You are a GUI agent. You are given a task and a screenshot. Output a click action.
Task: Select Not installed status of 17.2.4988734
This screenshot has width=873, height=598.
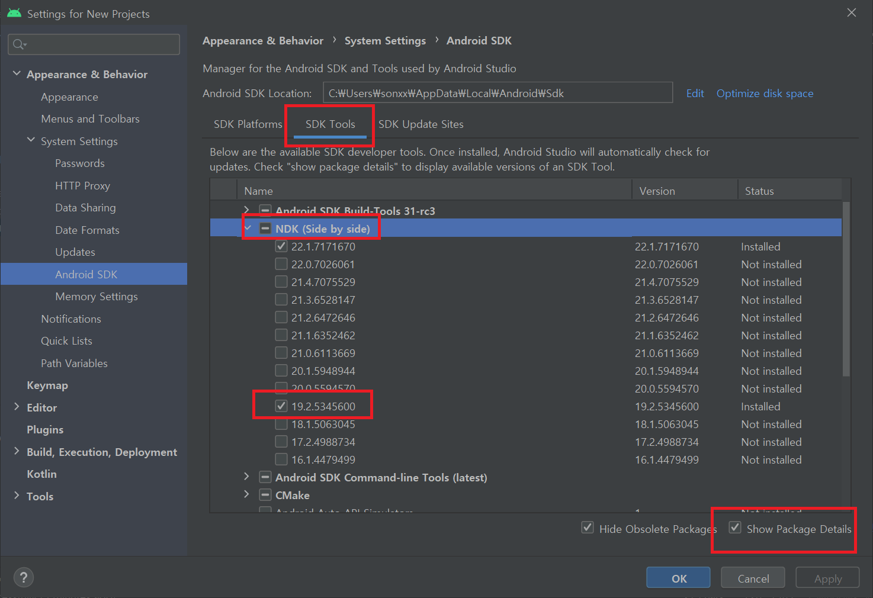tap(771, 442)
